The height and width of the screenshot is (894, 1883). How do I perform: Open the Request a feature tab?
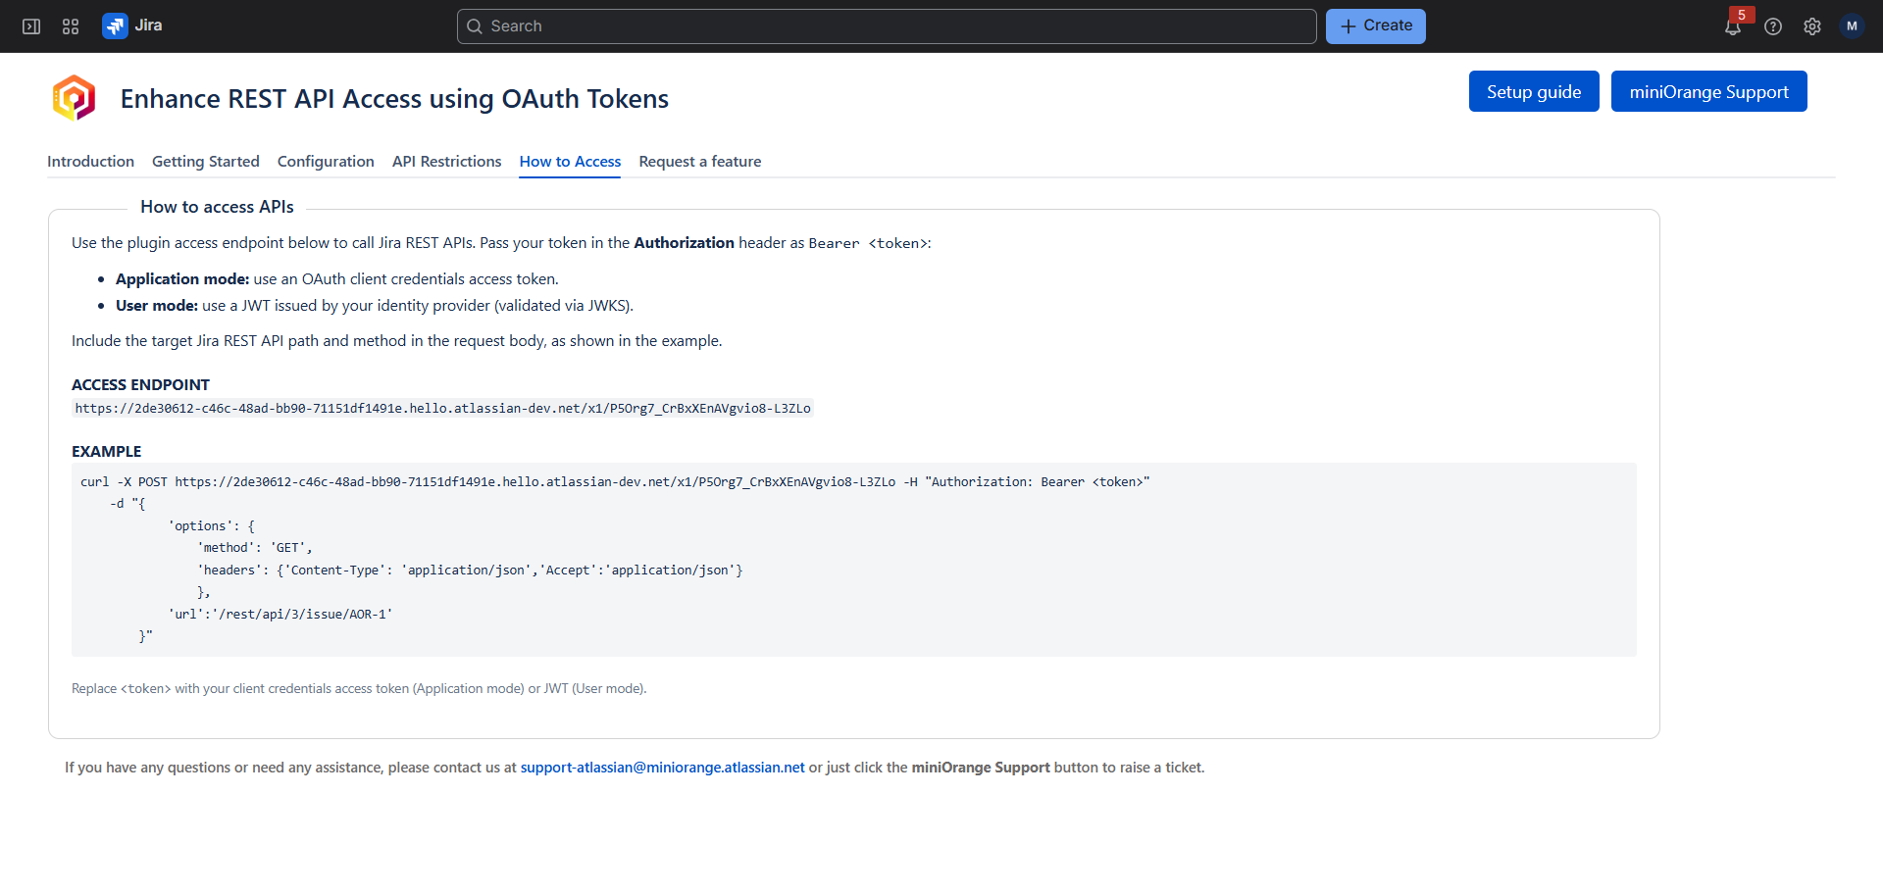click(x=700, y=161)
